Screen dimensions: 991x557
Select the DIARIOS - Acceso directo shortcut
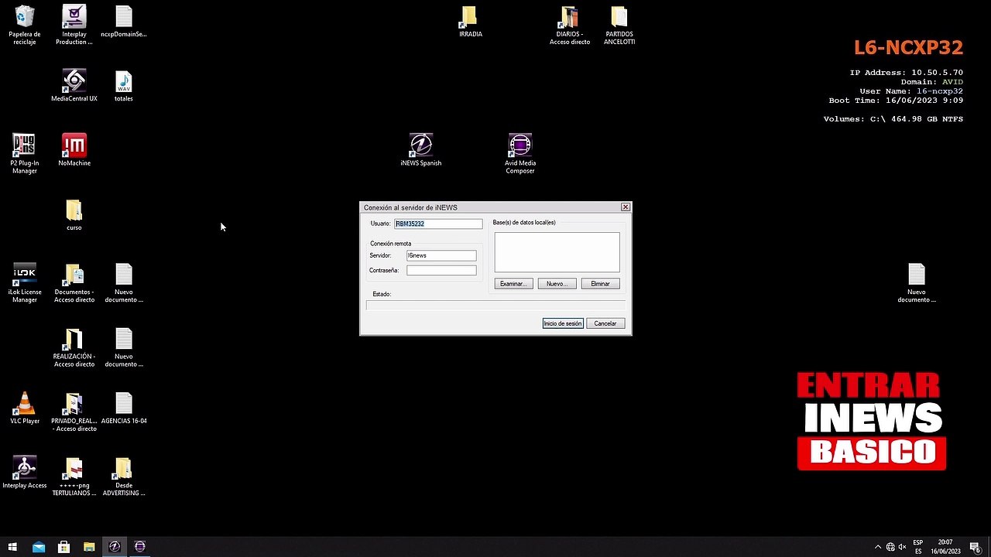tap(570, 25)
